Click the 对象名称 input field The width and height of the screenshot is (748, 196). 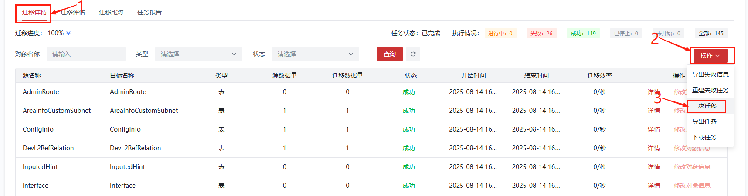tap(86, 54)
